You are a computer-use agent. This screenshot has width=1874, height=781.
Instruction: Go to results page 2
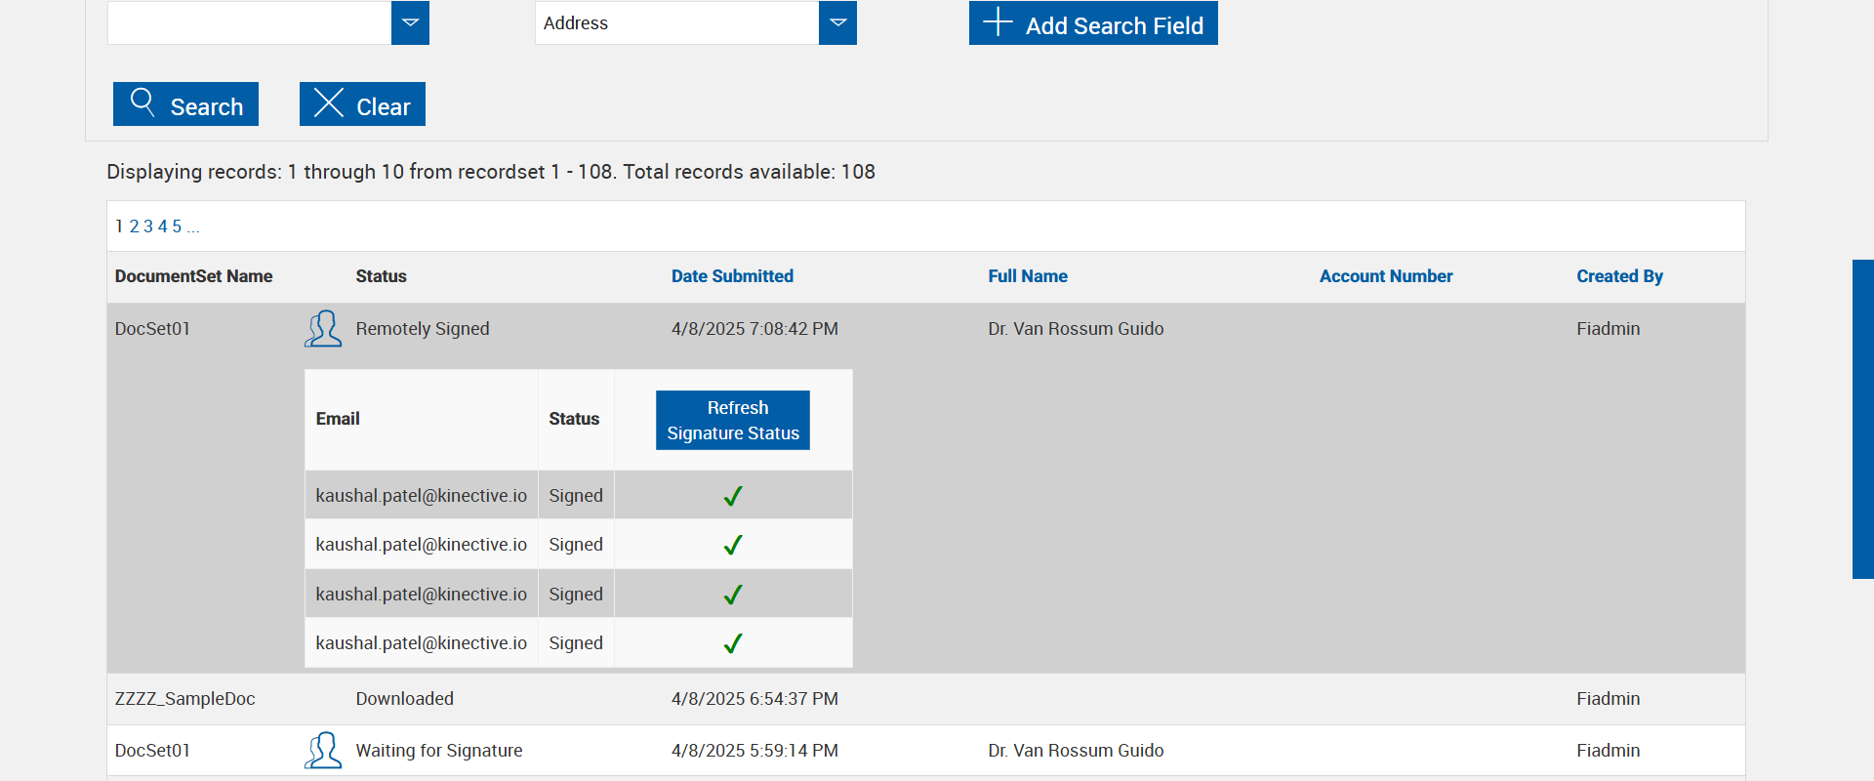pyautogui.click(x=135, y=226)
